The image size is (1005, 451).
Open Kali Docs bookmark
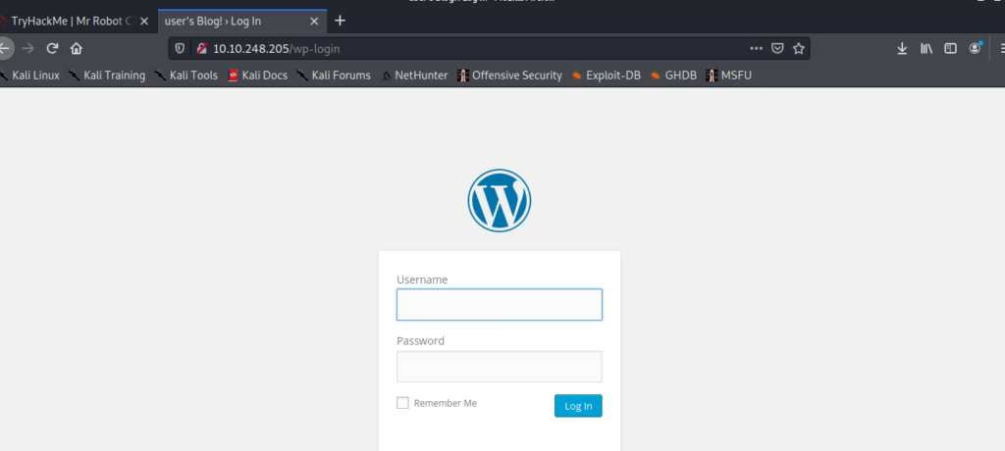point(258,75)
